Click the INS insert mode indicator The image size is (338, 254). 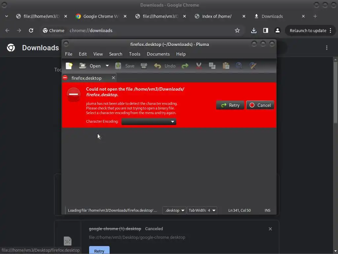click(267, 210)
